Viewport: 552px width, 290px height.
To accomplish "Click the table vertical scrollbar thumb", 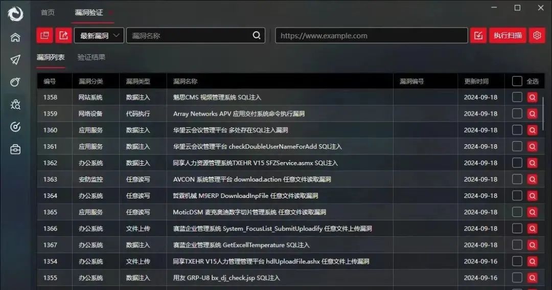I will tap(543, 113).
